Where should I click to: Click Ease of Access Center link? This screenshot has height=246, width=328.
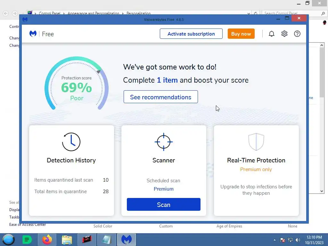coord(28,225)
